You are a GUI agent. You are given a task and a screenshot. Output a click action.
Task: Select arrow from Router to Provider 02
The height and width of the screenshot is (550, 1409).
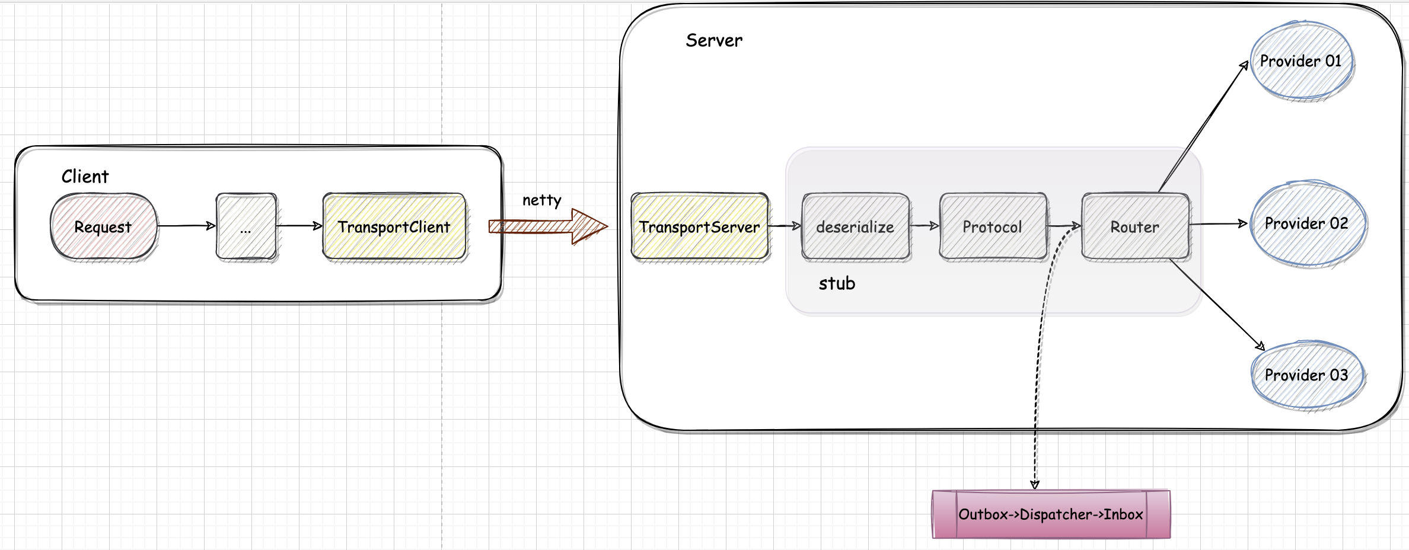[x=1219, y=224]
